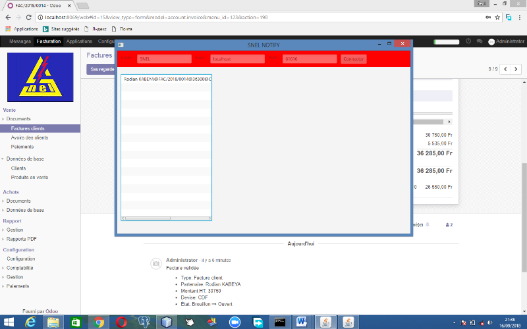The height and width of the screenshot is (329, 527).
Task: Open VirtualBox cube icon in taskbar
Action: [x=167, y=322]
